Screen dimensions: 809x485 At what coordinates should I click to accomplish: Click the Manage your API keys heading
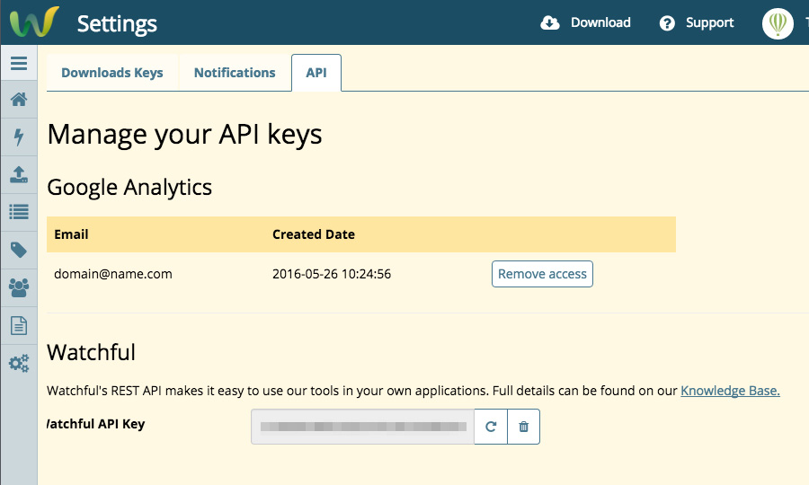pos(184,135)
